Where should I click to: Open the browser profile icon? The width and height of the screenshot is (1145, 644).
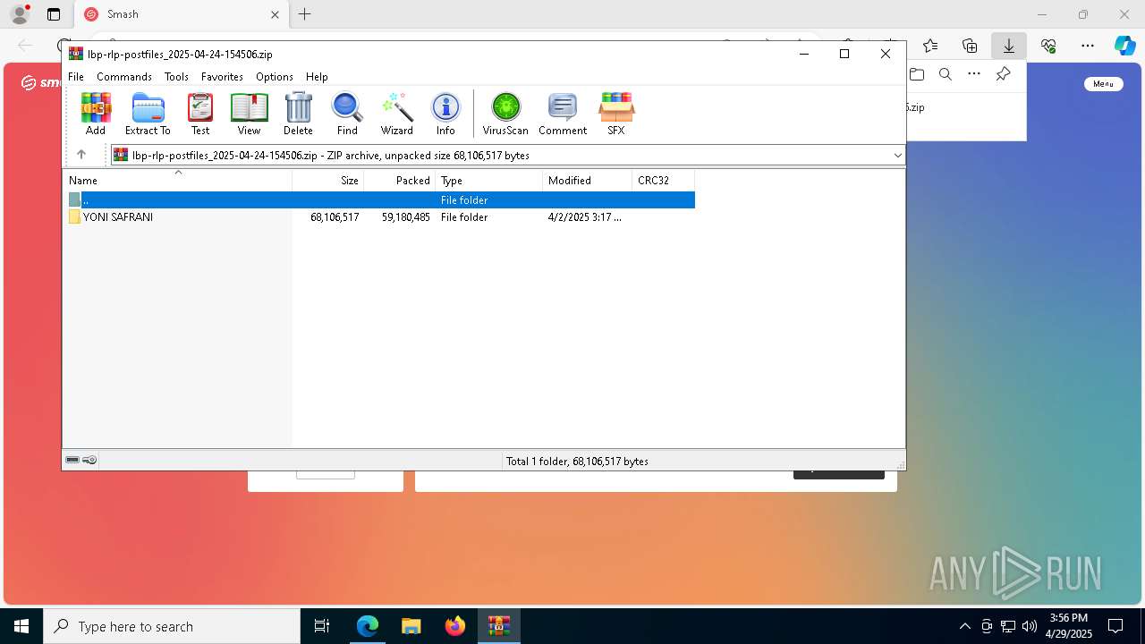20,14
